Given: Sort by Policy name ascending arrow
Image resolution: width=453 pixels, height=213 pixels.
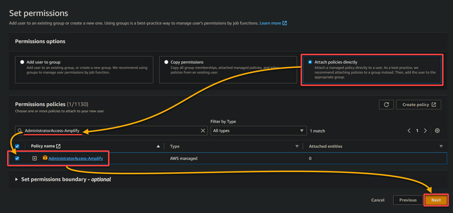Looking at the screenshot, I should (x=158, y=146).
